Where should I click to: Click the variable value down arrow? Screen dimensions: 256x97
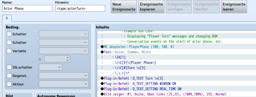pyautogui.click(x=68, y=60)
